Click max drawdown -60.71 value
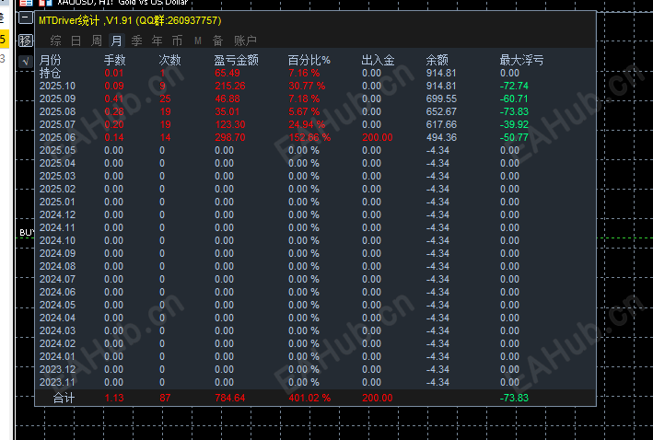 pos(514,99)
